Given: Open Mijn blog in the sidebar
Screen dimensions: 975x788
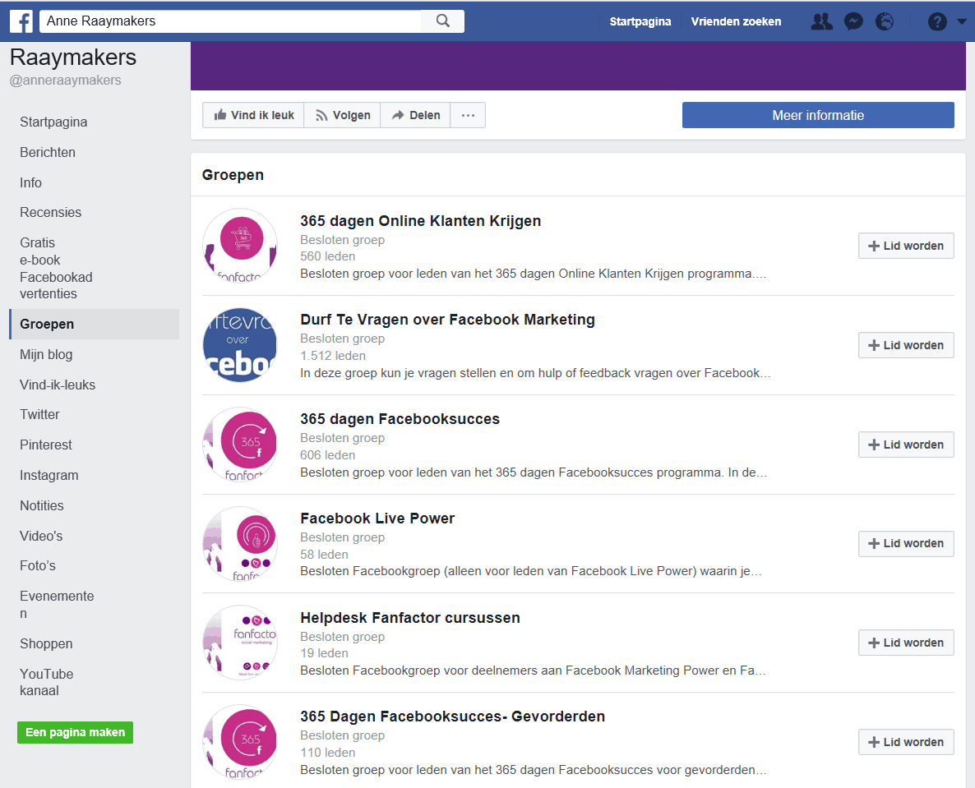Looking at the screenshot, I should coord(46,355).
